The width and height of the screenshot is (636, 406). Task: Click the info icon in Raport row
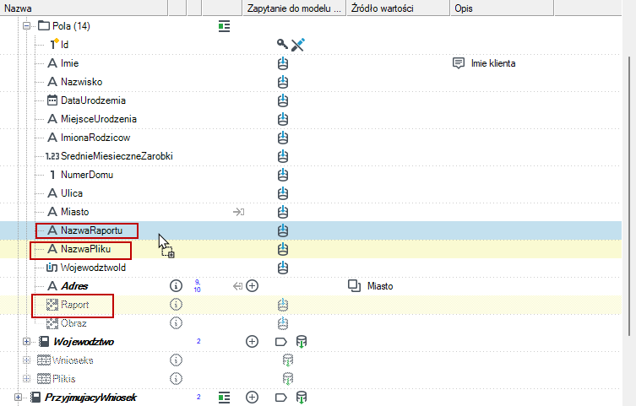[176, 305]
